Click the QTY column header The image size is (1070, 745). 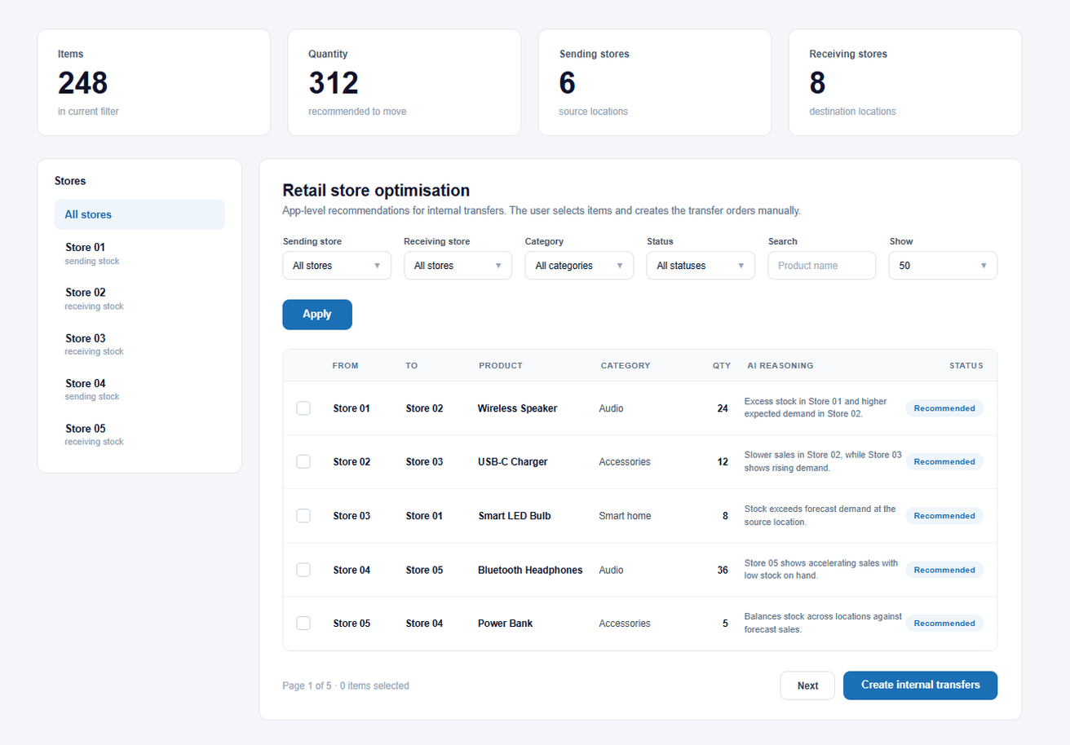click(x=722, y=366)
